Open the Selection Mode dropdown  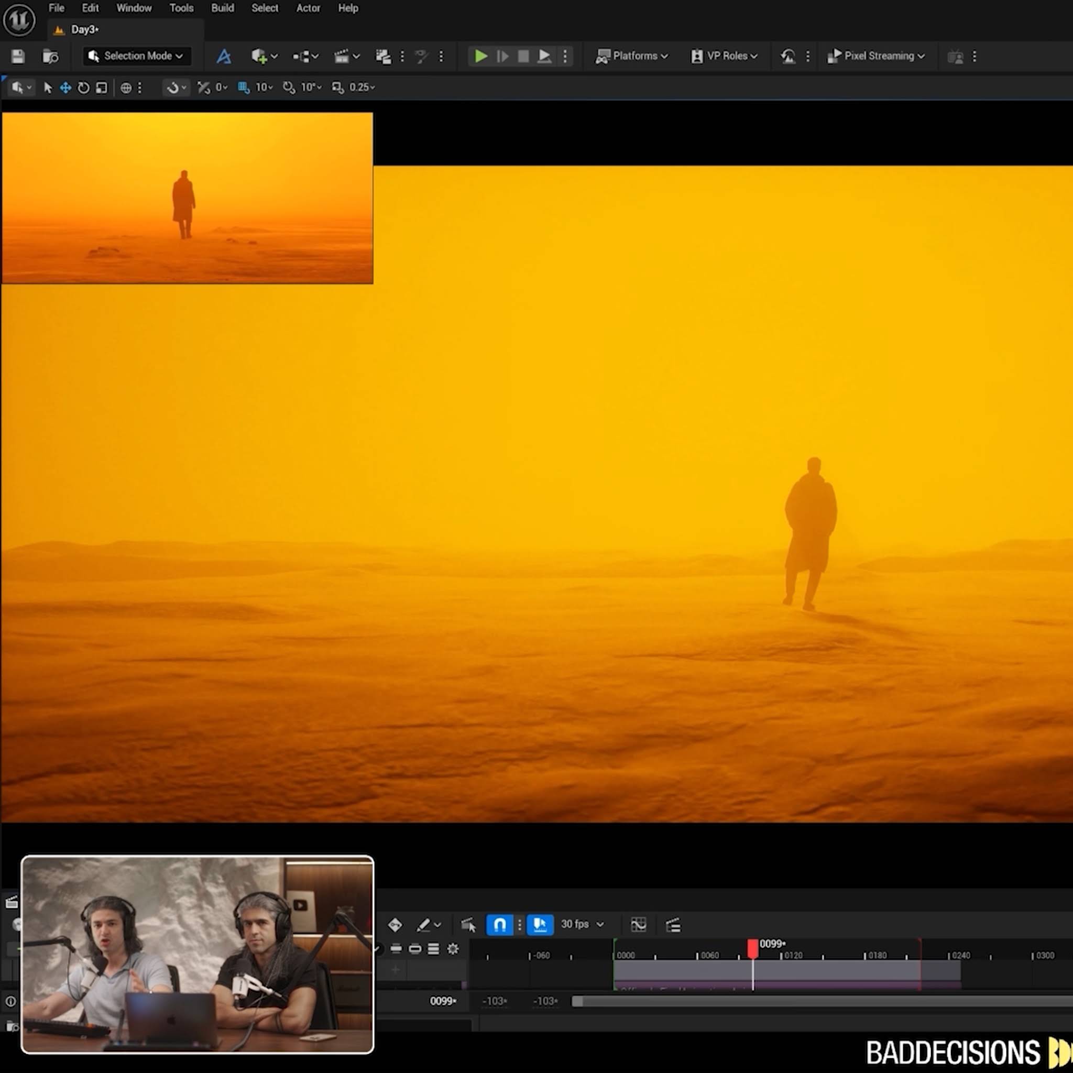pos(136,56)
